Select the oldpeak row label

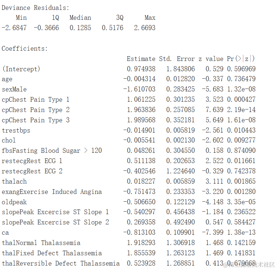pos(14,202)
